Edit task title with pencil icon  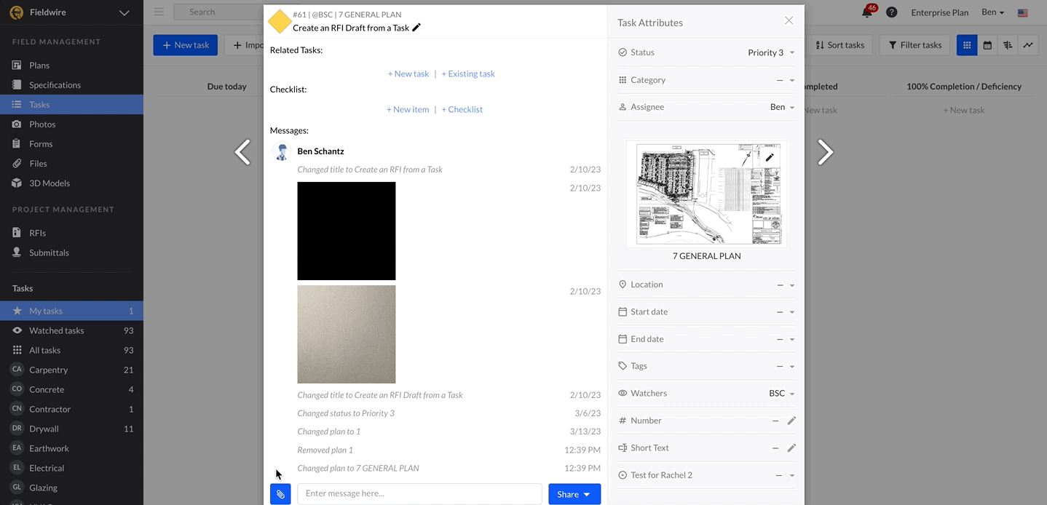tap(416, 28)
